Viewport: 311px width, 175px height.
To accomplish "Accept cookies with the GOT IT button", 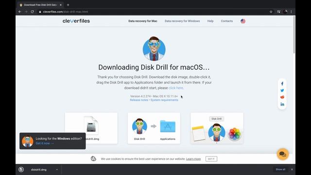I will (x=211, y=159).
